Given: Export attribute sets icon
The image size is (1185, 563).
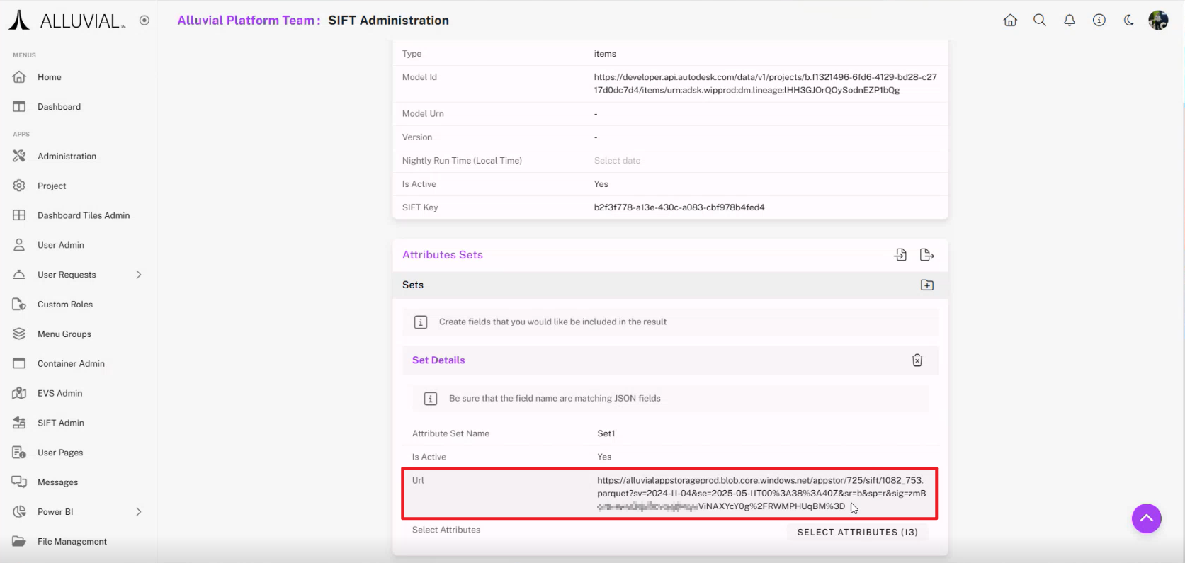Looking at the screenshot, I should point(926,255).
